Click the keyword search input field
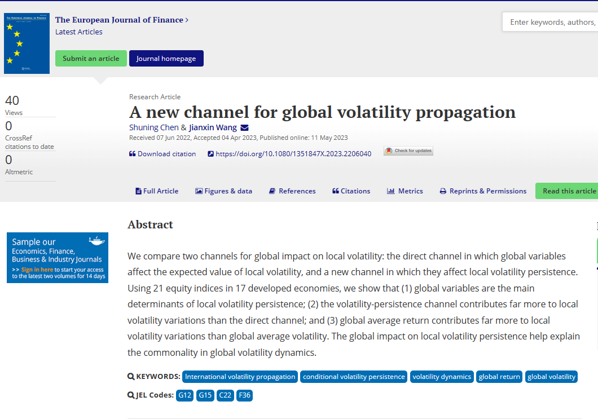 551,23
